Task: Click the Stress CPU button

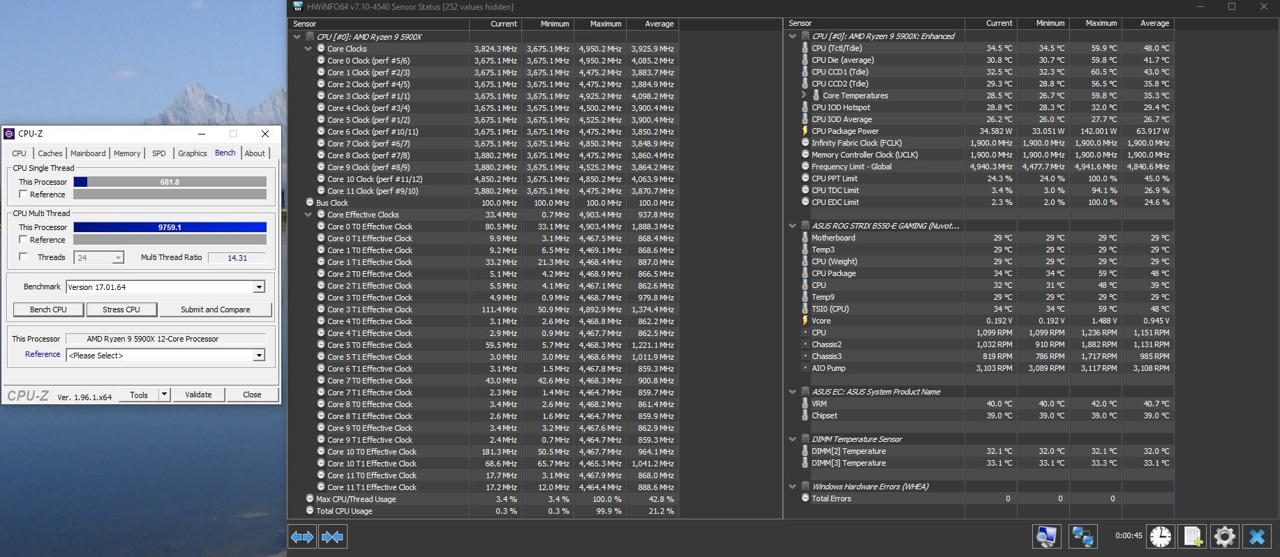Action: point(121,310)
